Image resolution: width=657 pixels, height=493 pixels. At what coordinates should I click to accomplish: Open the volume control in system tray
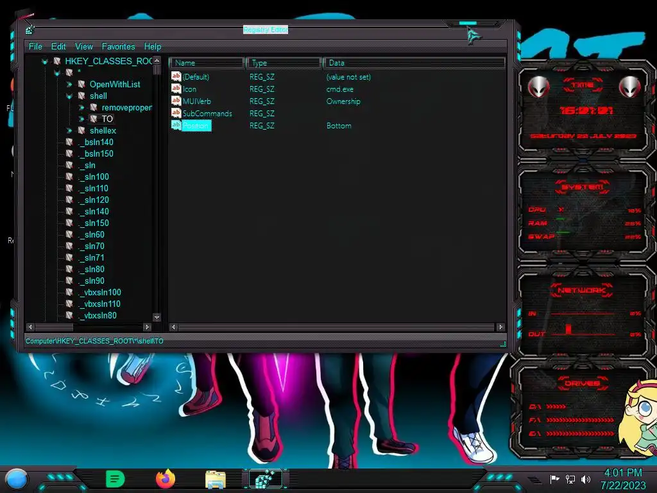585,479
